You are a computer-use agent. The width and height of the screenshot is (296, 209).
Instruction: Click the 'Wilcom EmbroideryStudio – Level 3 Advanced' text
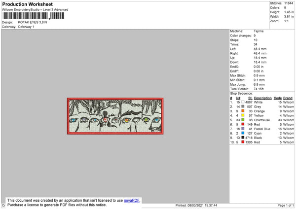(35, 10)
